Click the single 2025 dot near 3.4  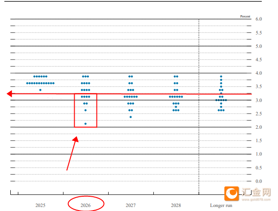click(40, 90)
